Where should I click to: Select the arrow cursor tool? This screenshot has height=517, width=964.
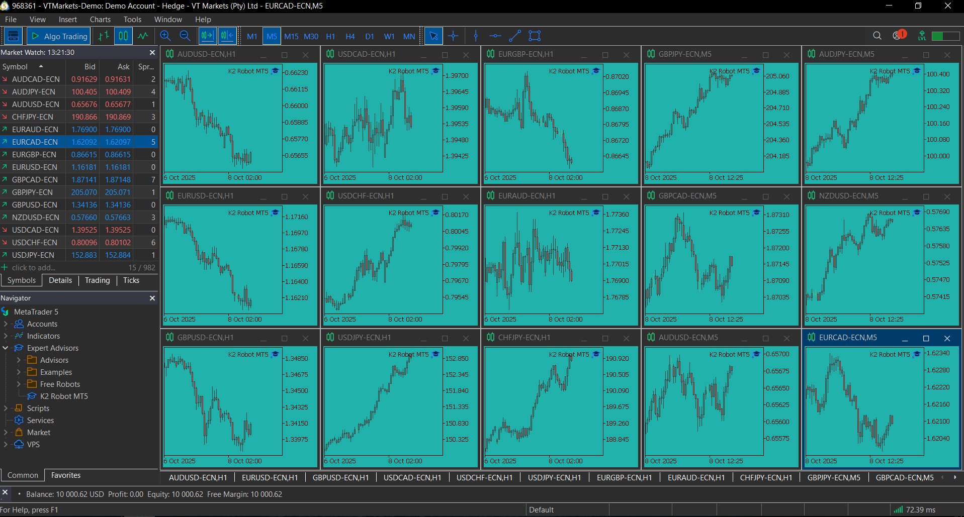click(x=433, y=36)
